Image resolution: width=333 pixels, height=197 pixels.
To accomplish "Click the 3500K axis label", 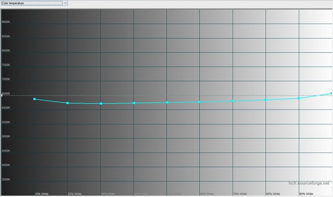I will click(x=6, y=179).
